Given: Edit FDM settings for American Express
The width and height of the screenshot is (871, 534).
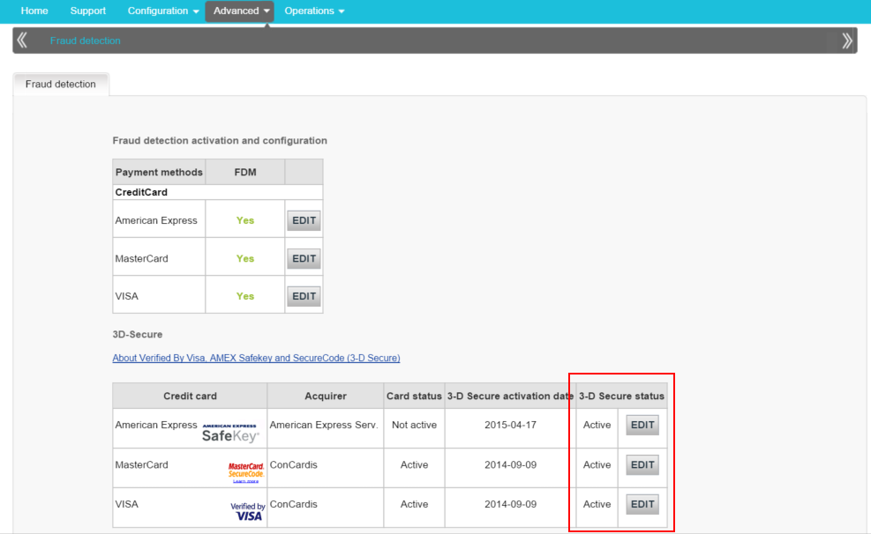Looking at the screenshot, I should pos(304,221).
